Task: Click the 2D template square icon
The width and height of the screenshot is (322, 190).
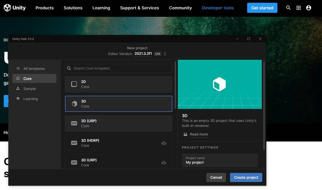Action: point(74,84)
